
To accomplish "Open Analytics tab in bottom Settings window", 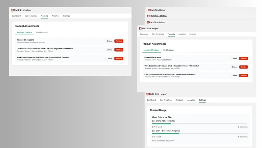I will pos(191,100).
